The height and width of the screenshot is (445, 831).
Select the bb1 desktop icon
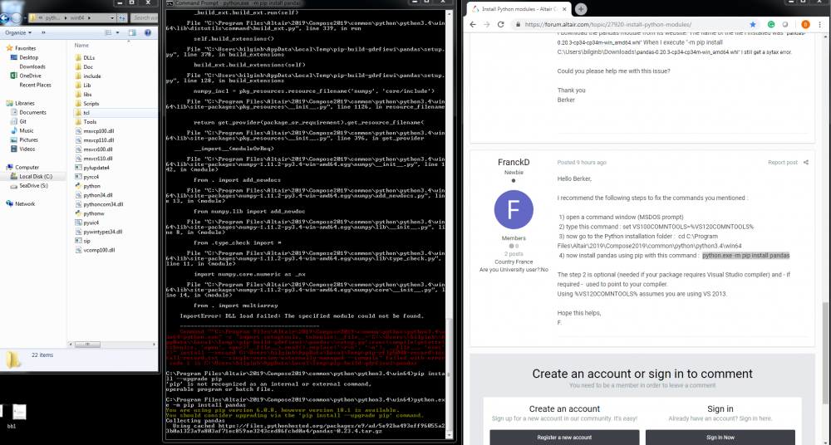pos(12,416)
